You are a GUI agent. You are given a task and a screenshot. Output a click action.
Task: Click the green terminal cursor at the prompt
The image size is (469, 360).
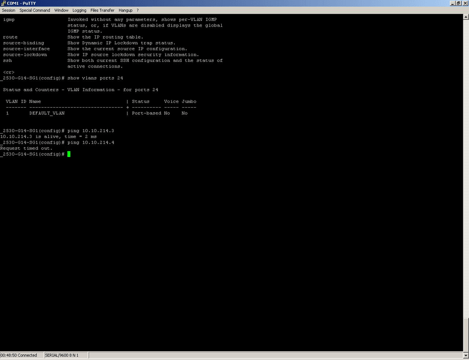point(69,154)
